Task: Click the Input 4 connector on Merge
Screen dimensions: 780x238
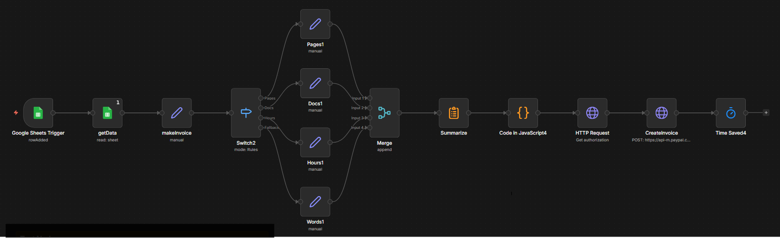Action: coord(370,127)
